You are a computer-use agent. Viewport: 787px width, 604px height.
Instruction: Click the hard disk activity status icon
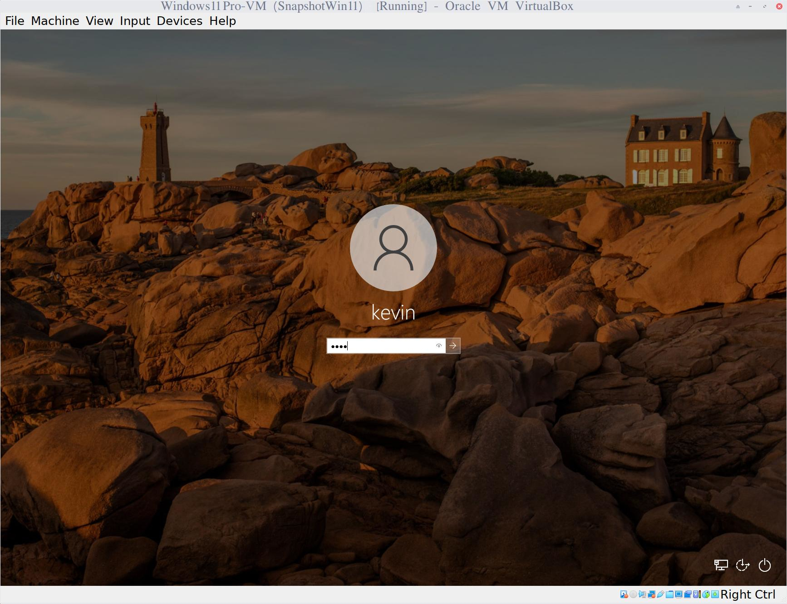(x=624, y=594)
